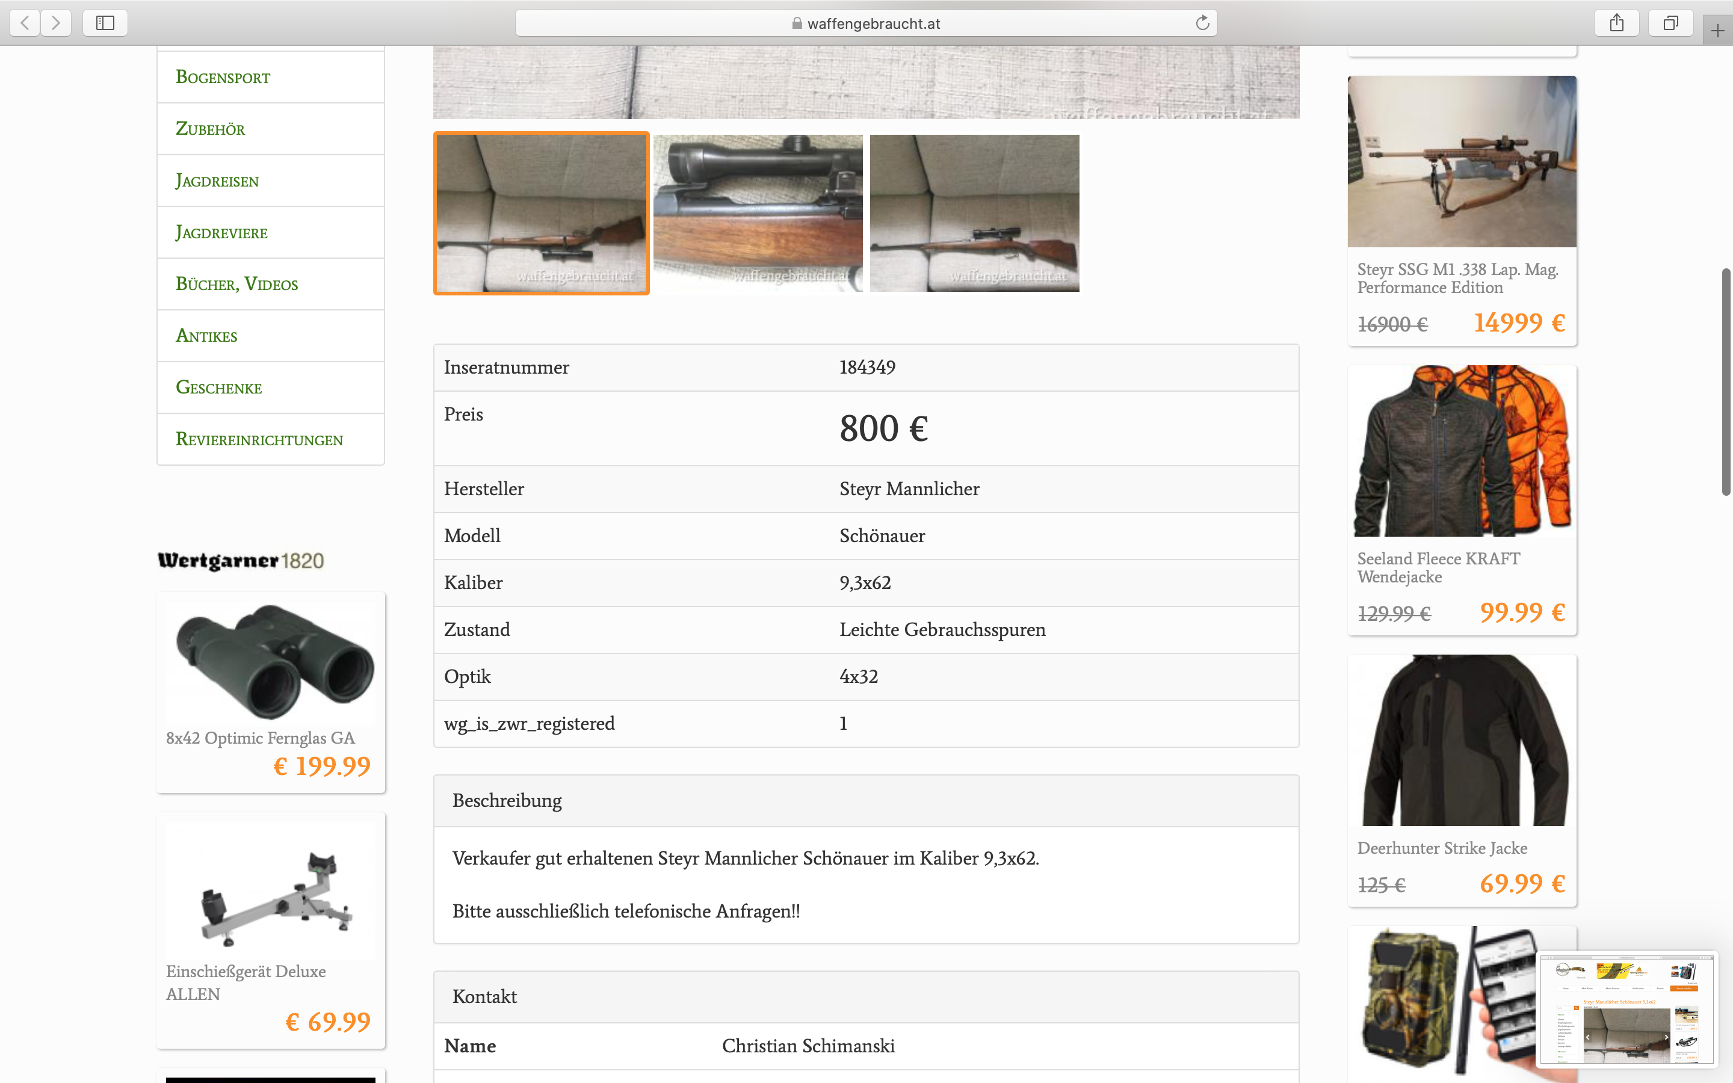Click the waffengebraucht.at address bar

point(866,23)
